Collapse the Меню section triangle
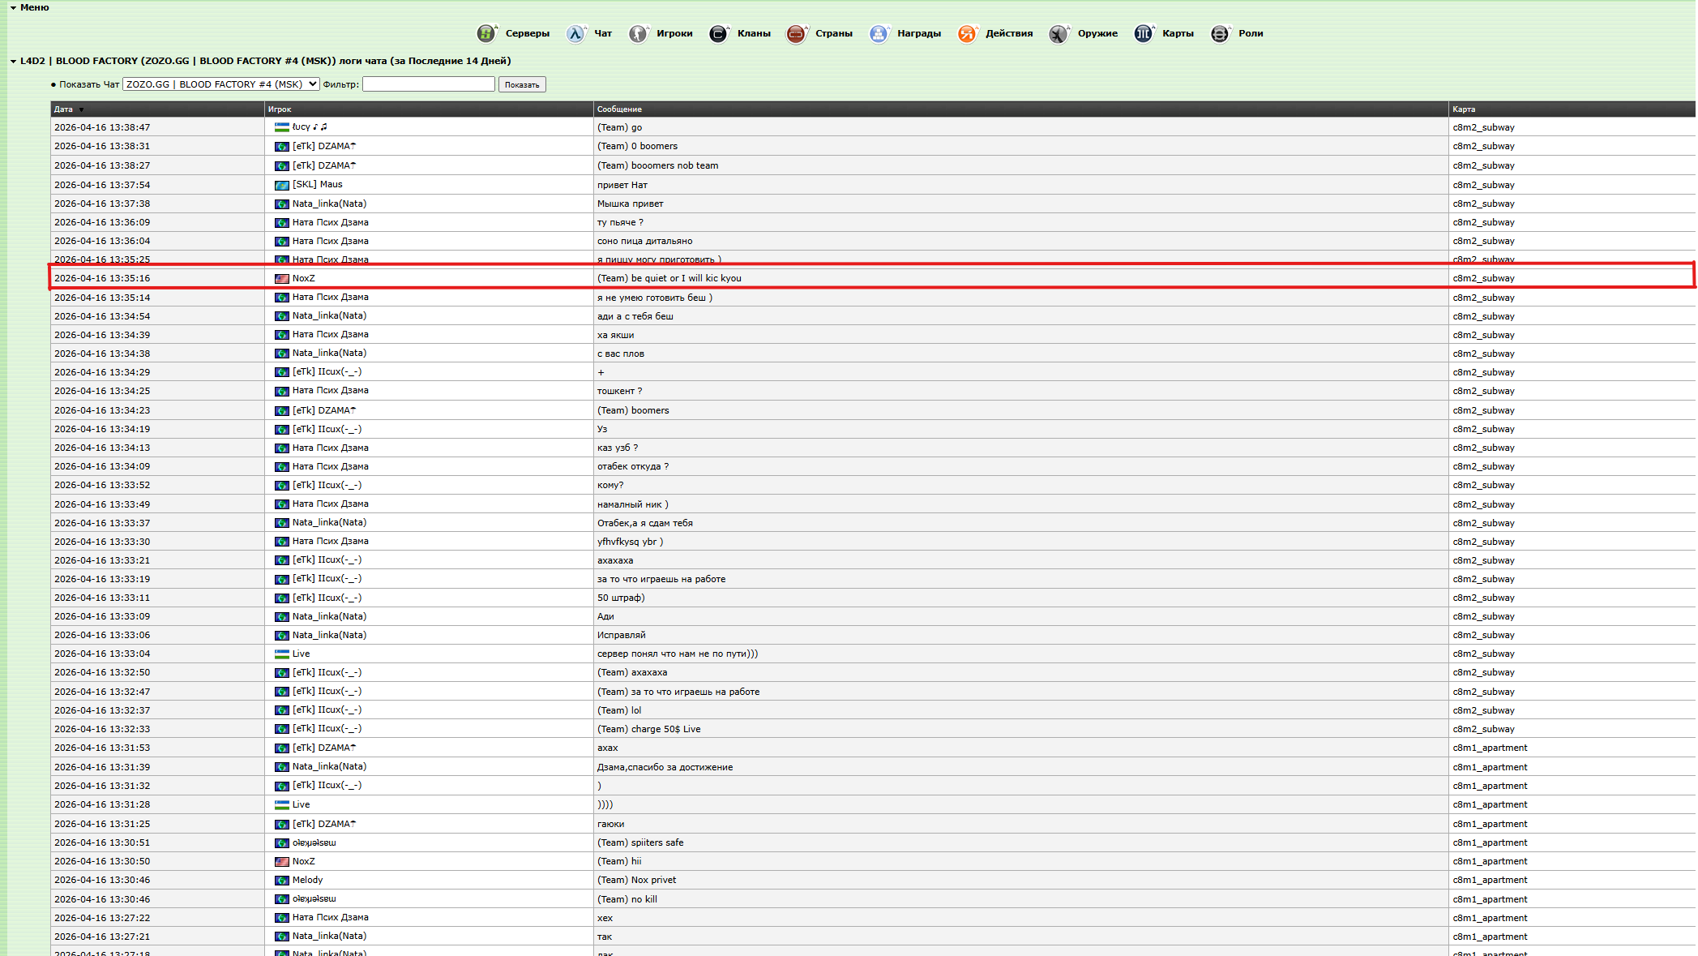The image size is (1698, 956). (x=13, y=8)
